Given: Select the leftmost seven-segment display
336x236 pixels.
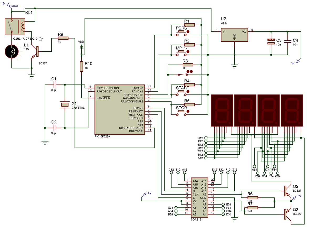Looking at the screenshot, I should point(222,110).
